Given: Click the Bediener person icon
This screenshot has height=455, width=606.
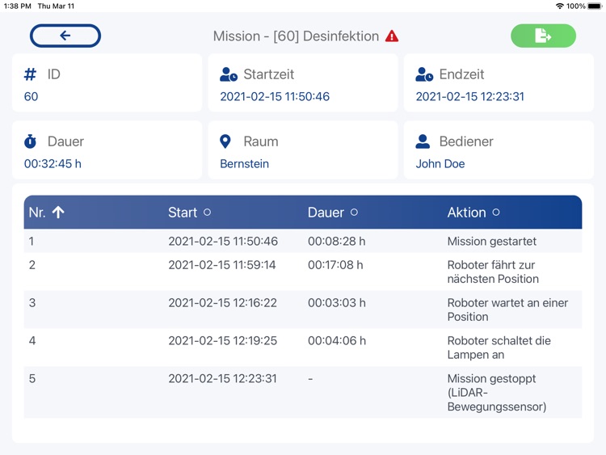Looking at the screenshot, I should (x=423, y=141).
